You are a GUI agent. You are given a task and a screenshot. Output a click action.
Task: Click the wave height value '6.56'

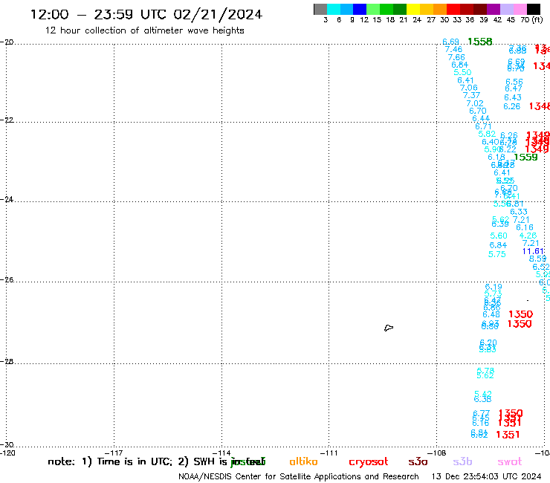[x=514, y=82]
